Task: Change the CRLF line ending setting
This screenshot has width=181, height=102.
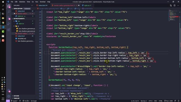Action: (156, 101)
